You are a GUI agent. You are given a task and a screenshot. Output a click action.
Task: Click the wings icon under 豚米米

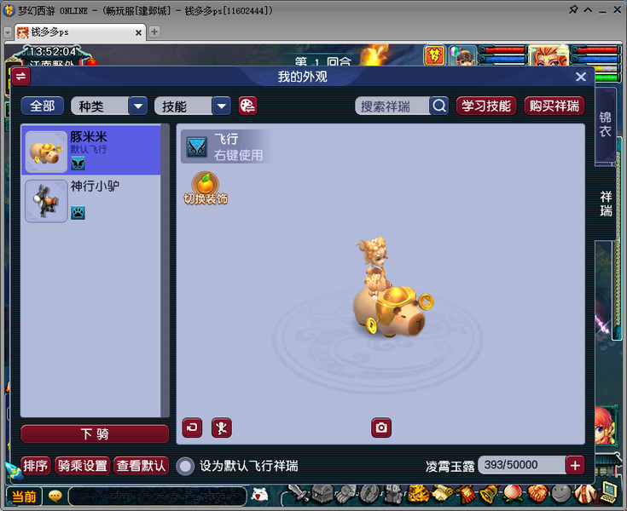pyautogui.click(x=78, y=164)
